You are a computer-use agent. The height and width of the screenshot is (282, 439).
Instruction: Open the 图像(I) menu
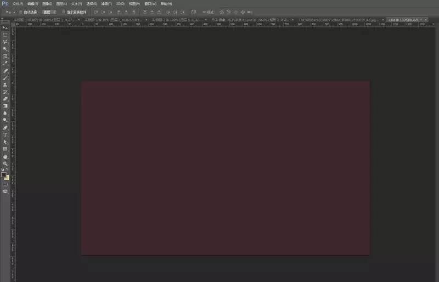pyautogui.click(x=47, y=4)
